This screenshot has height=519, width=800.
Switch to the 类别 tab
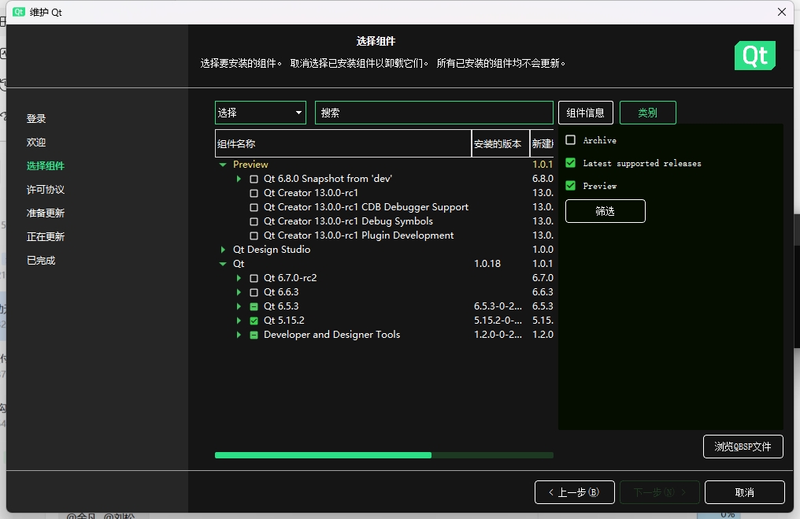pyautogui.click(x=647, y=113)
